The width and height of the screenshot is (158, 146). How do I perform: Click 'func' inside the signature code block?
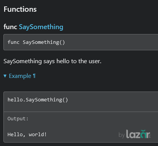pyautogui.click(x=14, y=42)
